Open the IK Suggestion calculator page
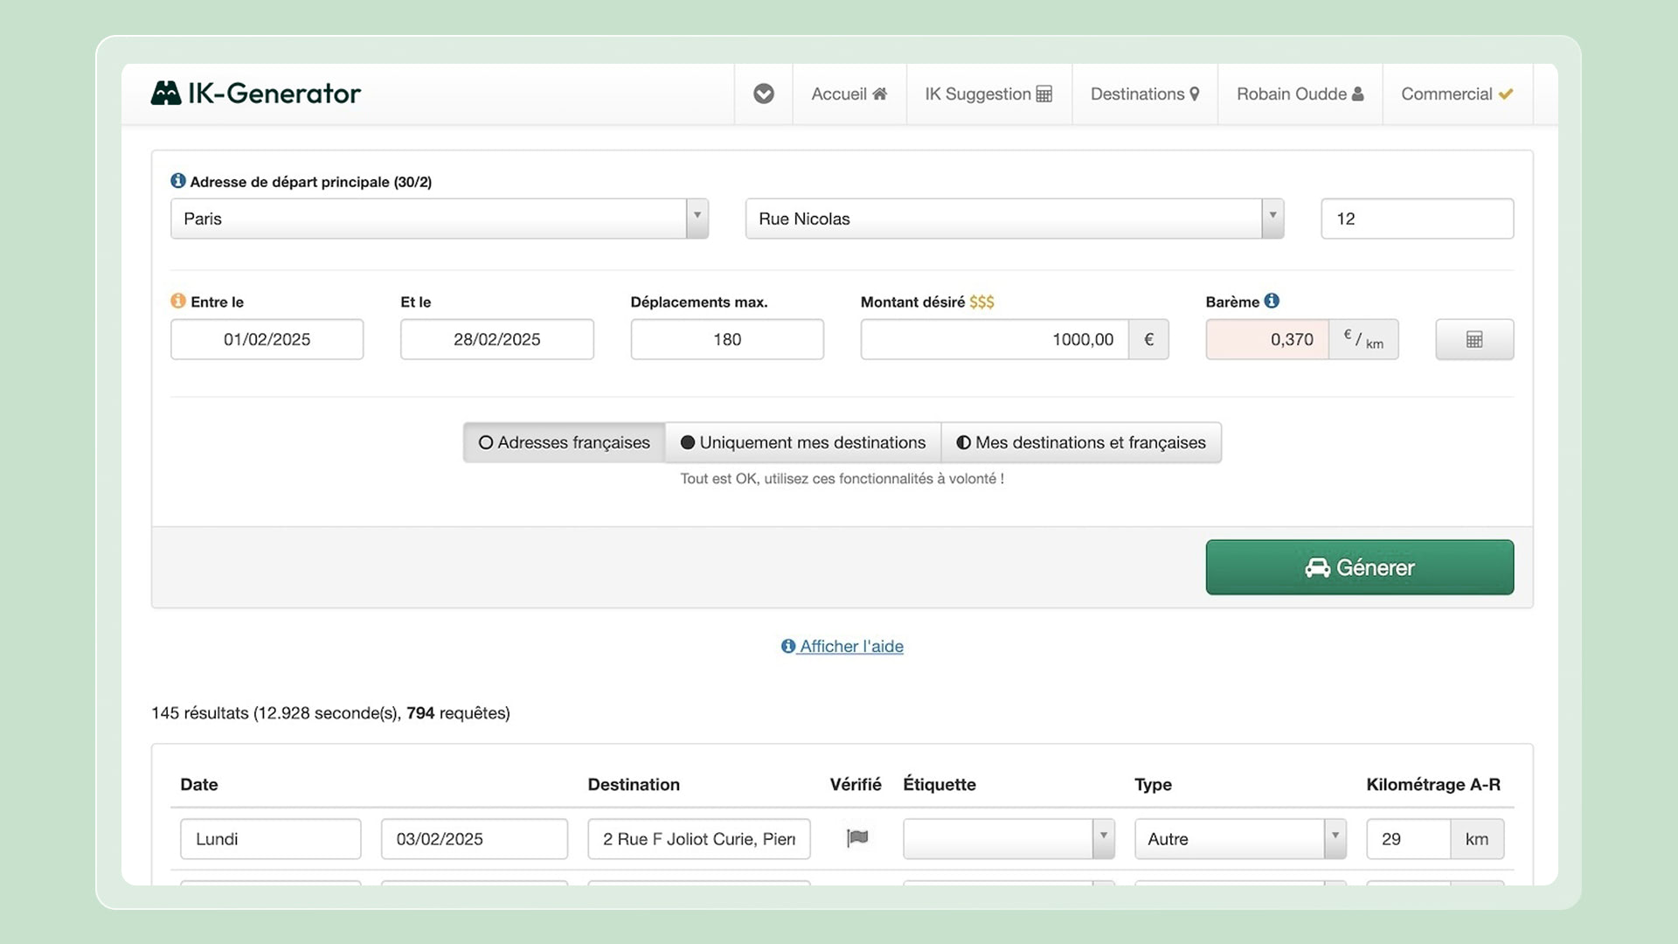 [x=988, y=94]
